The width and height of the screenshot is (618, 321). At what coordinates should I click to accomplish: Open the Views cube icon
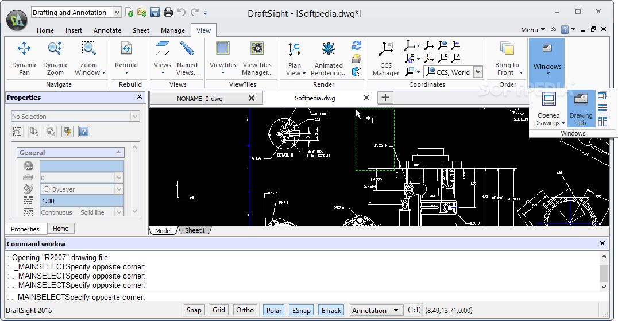tap(163, 48)
